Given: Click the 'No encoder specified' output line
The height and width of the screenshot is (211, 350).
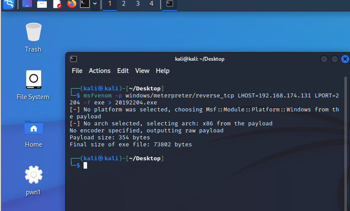Looking at the screenshot, I should pyautogui.click(x=147, y=130).
